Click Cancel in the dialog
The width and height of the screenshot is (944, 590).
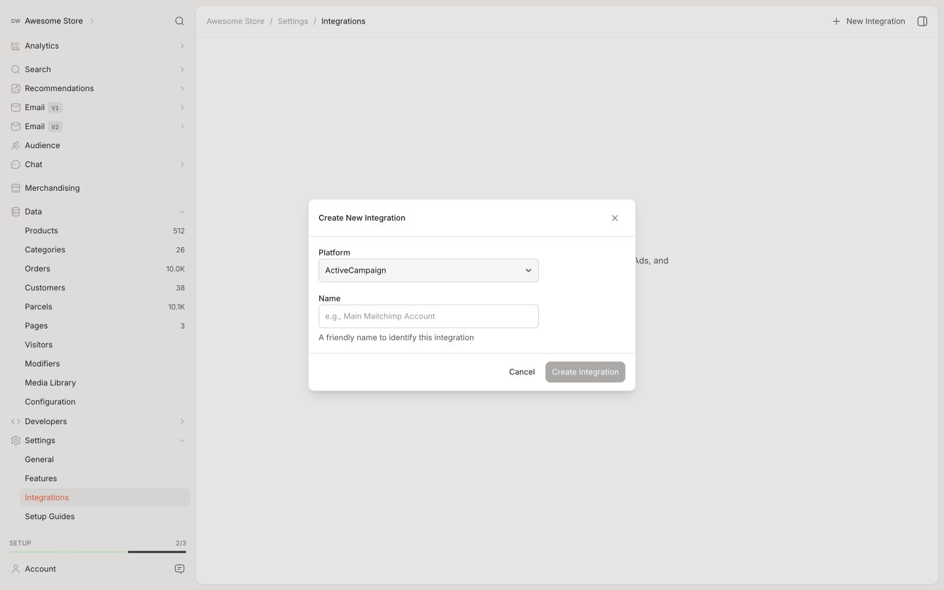pyautogui.click(x=522, y=372)
